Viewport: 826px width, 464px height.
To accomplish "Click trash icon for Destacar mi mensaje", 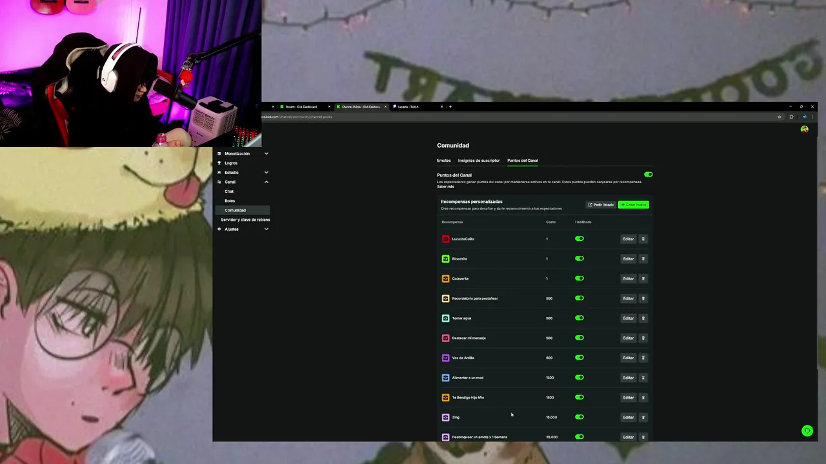I will coord(643,338).
